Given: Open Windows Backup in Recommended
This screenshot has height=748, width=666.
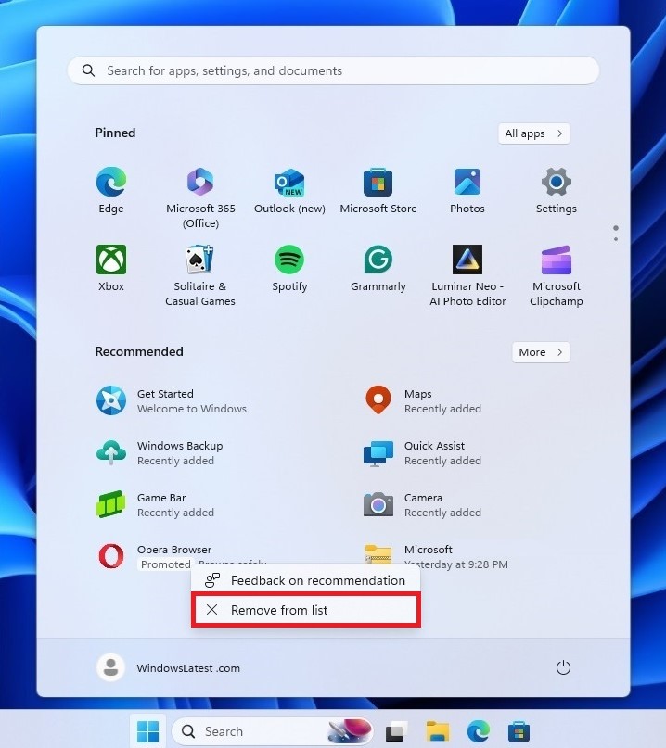Looking at the screenshot, I should pos(160,452).
